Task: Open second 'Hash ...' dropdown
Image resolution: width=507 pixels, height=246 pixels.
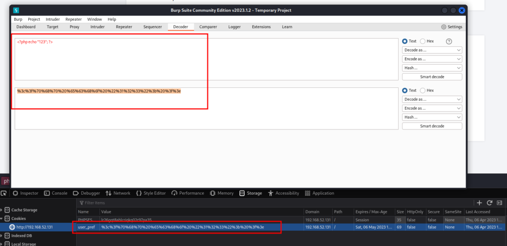Action: [432, 118]
